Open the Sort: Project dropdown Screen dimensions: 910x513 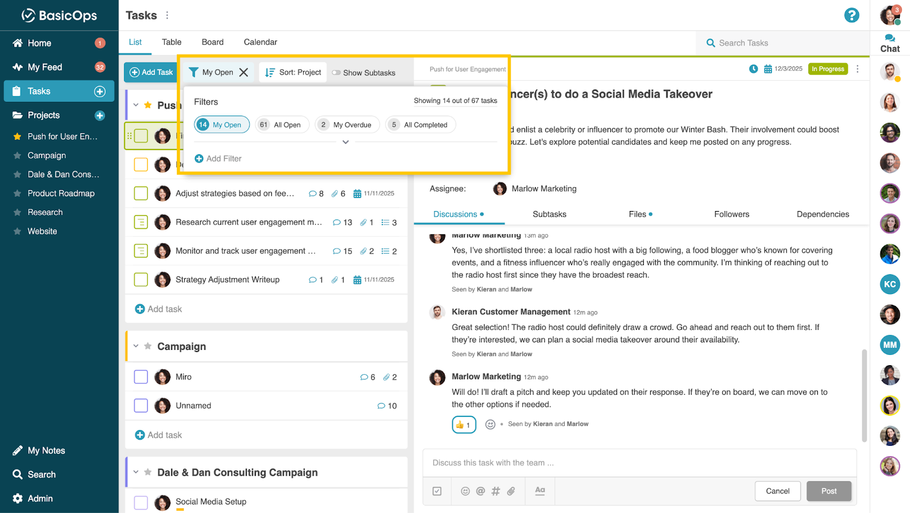[293, 72]
